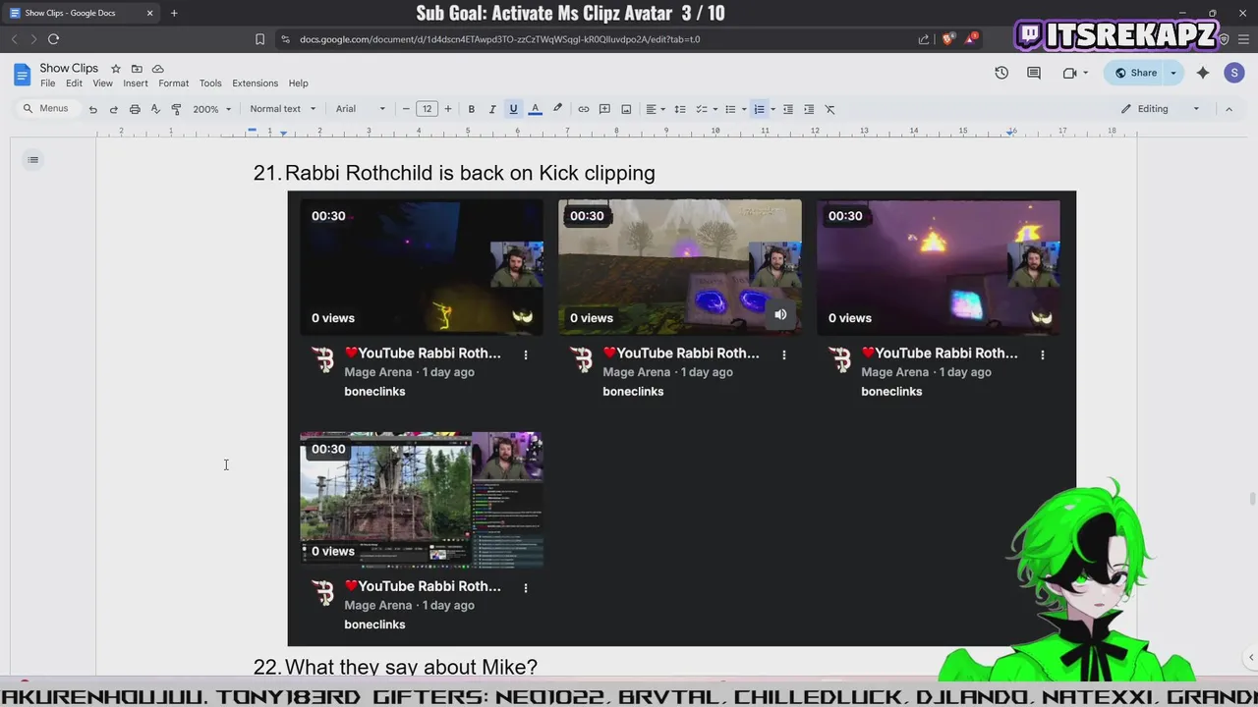Open the text alignment dropdown
This screenshot has height=707, width=1258.
pos(655,109)
